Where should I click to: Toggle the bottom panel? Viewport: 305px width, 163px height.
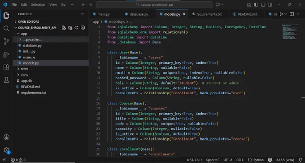(263, 4)
